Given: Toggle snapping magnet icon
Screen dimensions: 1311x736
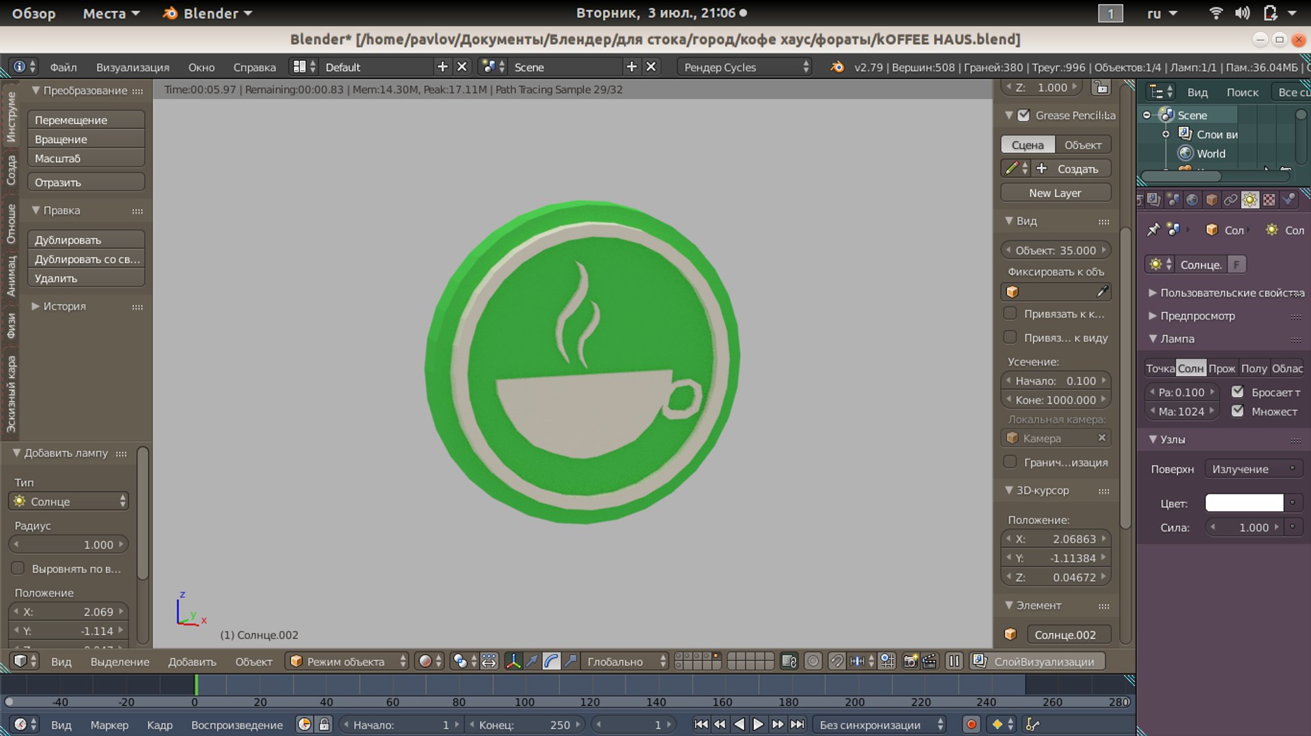Looking at the screenshot, I should pyautogui.click(x=836, y=661).
